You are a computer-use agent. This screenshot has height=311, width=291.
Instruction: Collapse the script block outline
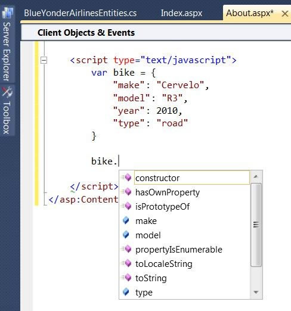[x=44, y=60]
